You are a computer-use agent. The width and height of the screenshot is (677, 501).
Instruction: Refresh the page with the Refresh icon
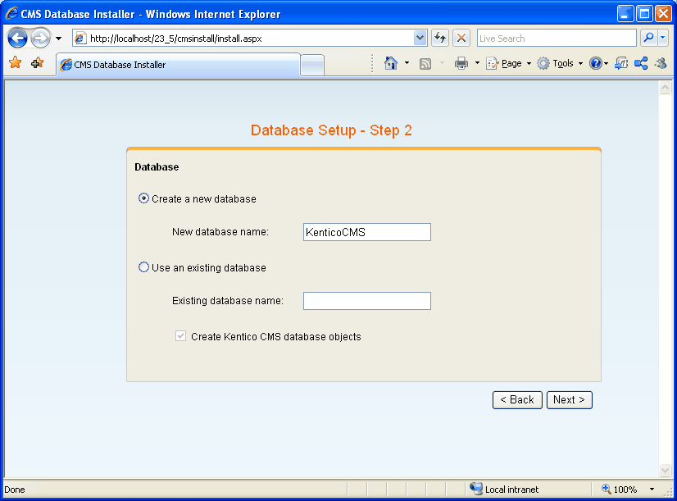pos(440,38)
